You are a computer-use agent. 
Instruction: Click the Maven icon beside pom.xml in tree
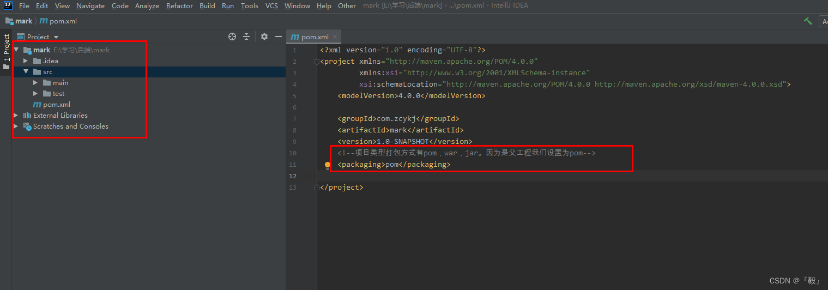(37, 104)
